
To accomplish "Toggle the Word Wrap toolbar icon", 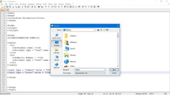I will click(59, 7).
